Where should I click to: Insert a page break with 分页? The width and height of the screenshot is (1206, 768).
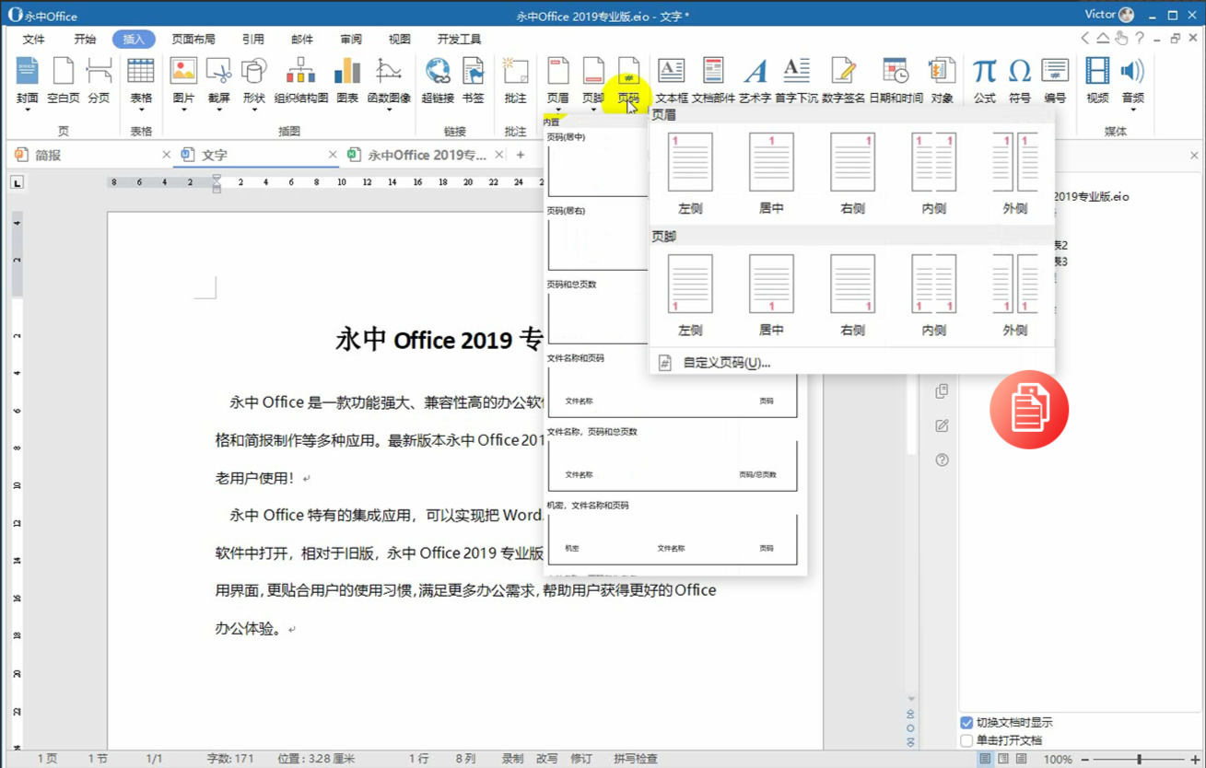[x=99, y=72]
